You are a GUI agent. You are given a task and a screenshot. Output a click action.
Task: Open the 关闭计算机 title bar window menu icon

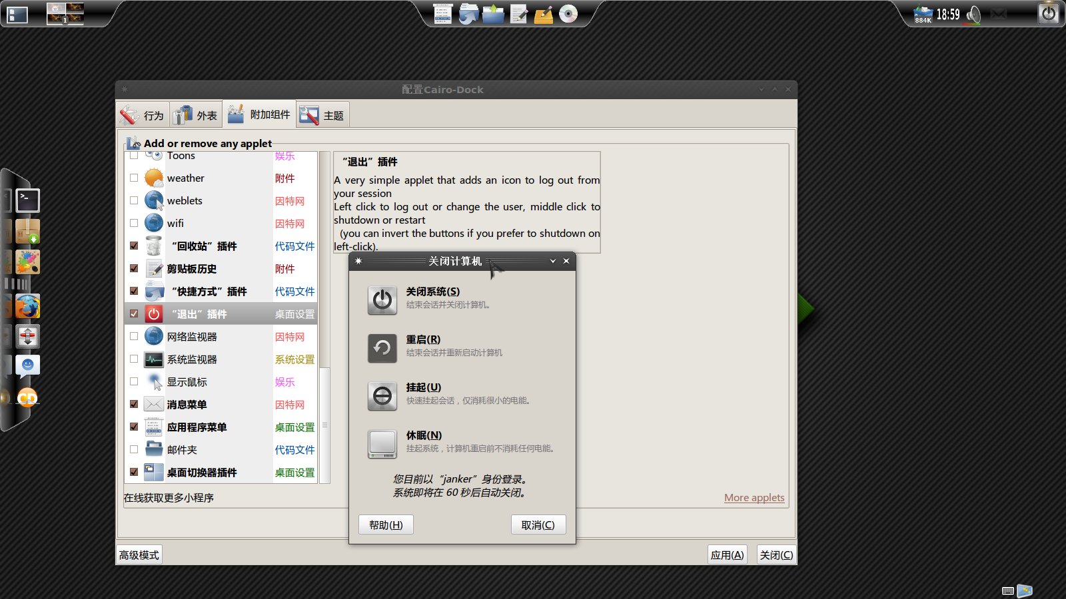tap(358, 261)
